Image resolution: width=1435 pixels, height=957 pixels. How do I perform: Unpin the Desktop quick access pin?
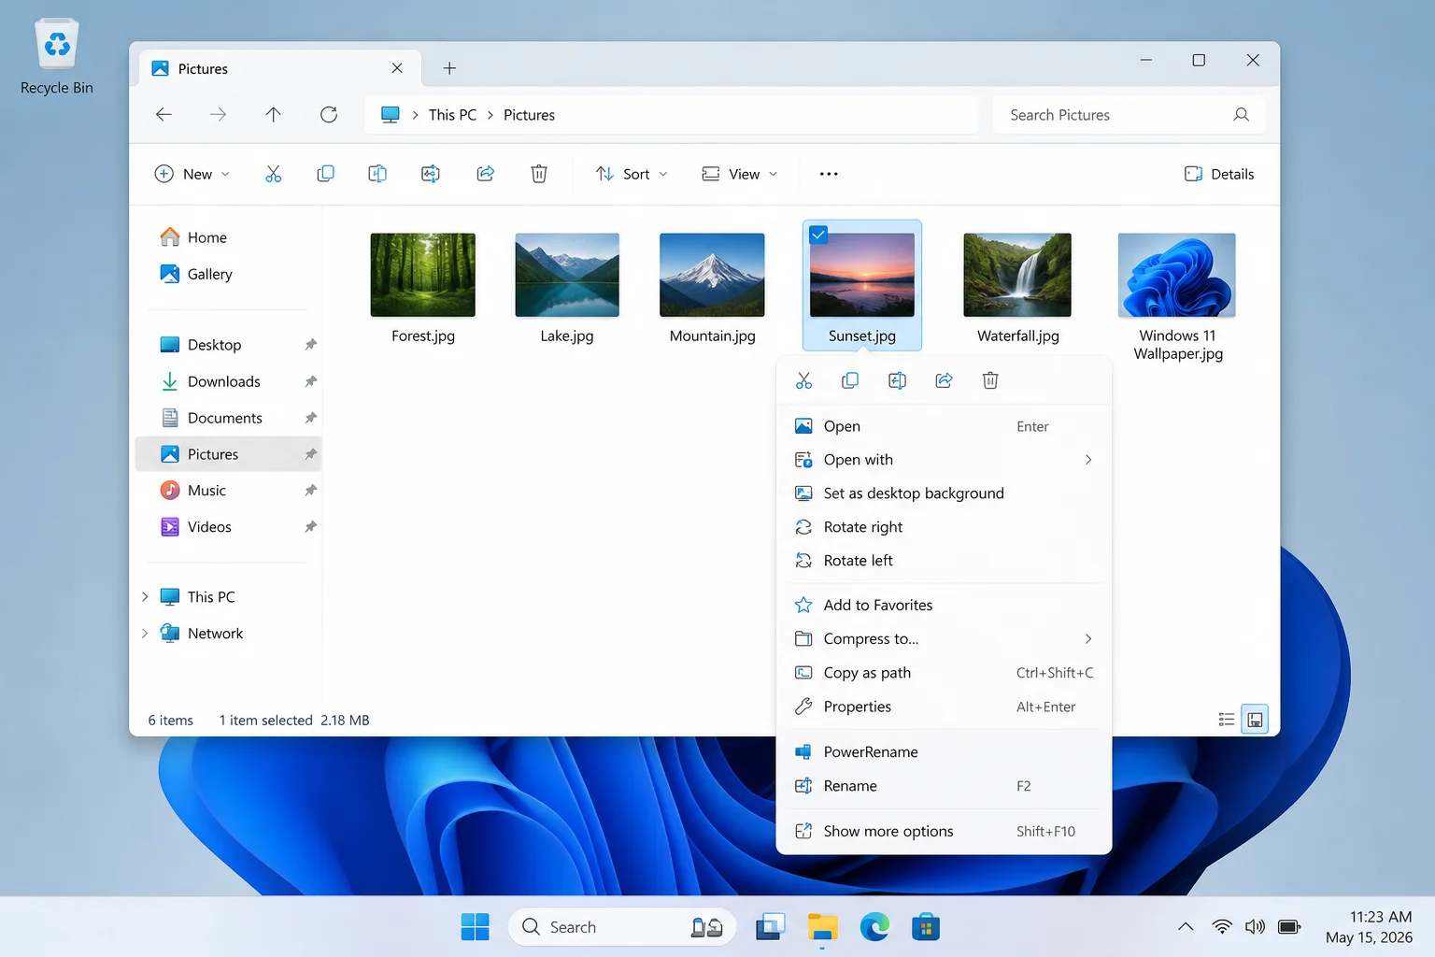click(x=310, y=345)
